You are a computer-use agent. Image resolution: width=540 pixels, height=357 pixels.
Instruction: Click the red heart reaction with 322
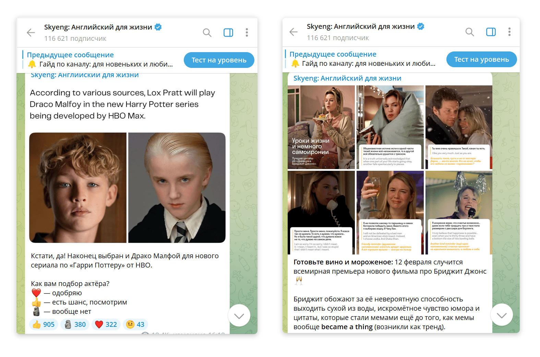click(106, 324)
